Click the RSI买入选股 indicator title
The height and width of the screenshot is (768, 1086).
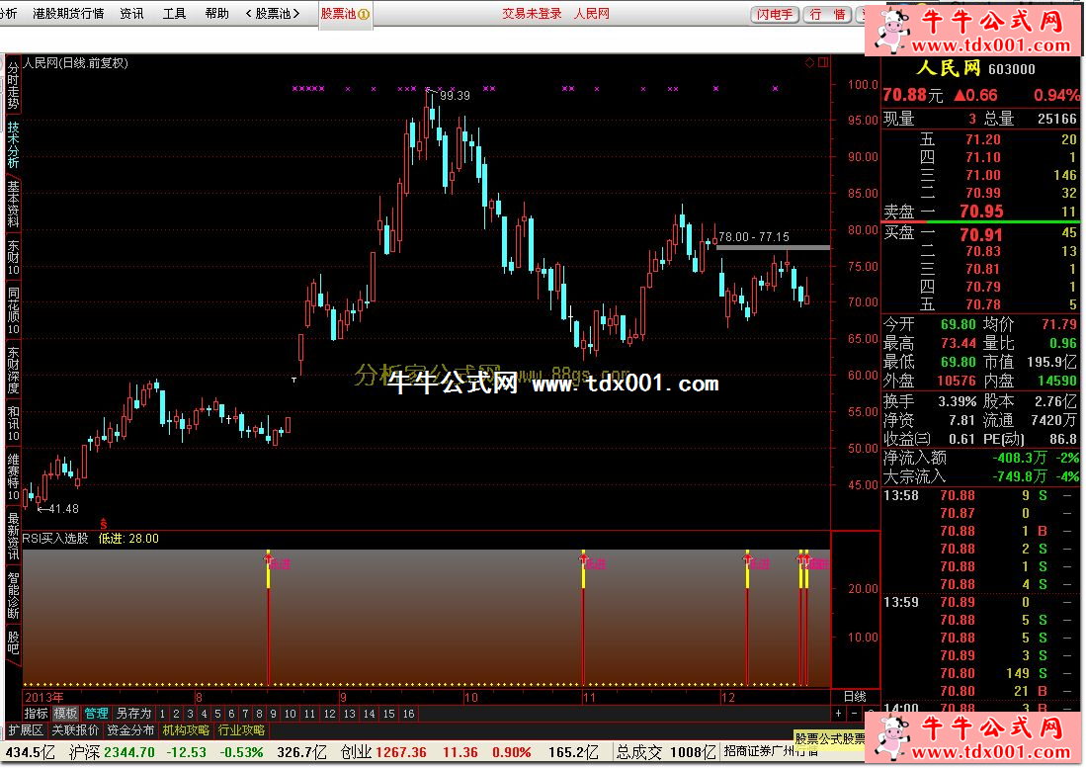click(x=56, y=538)
